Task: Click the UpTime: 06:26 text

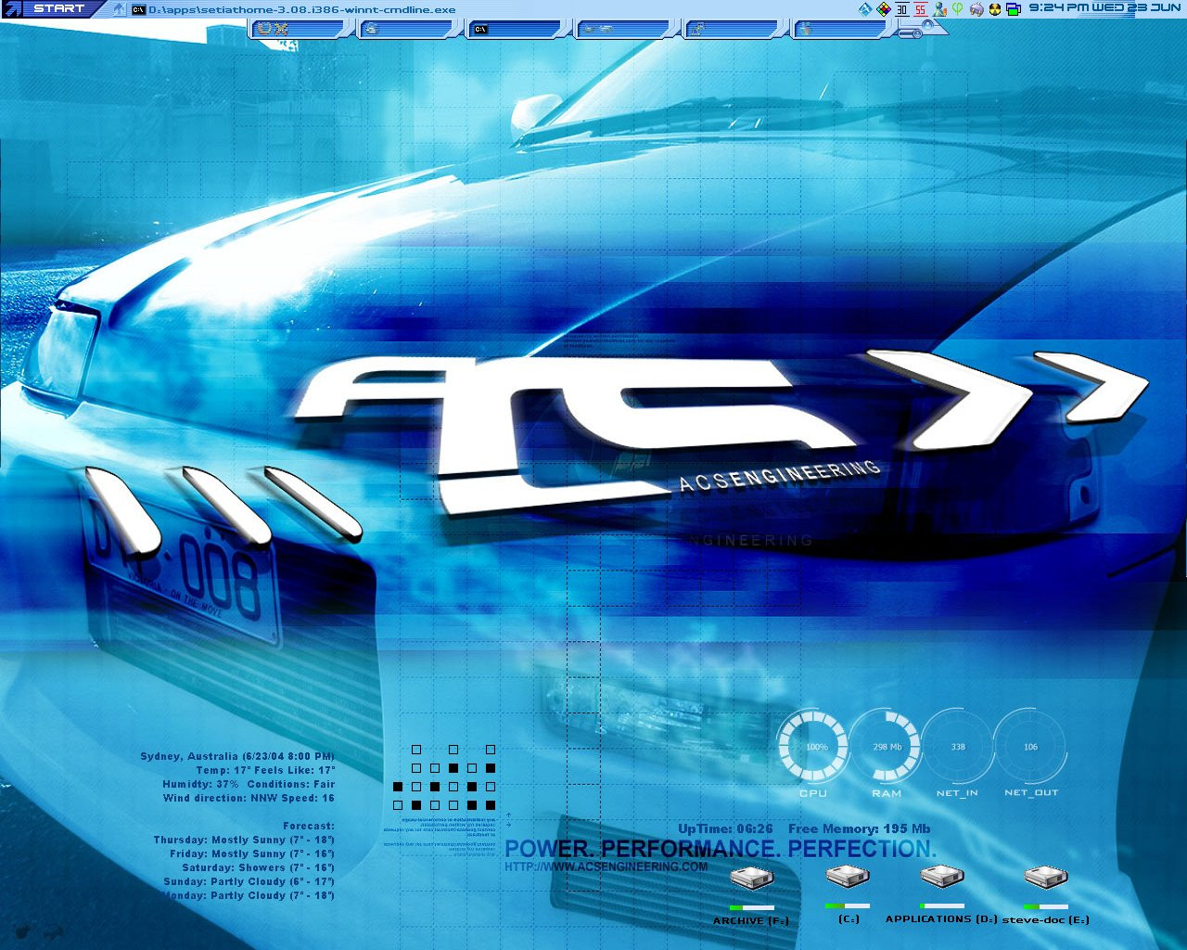Action: tap(725, 828)
